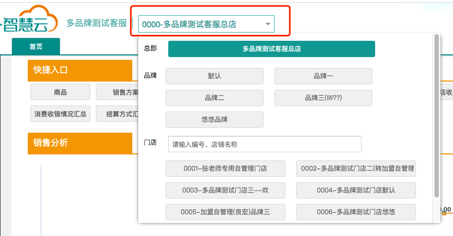Select store 0001-张老师专用自管理门店
The height and width of the screenshot is (236, 453).
[x=225, y=169]
